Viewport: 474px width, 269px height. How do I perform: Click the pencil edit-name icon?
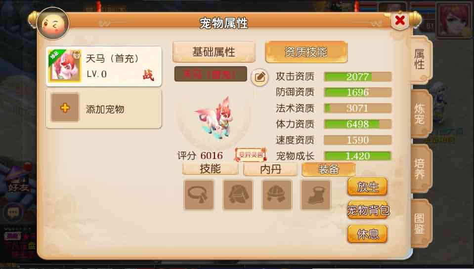(259, 77)
